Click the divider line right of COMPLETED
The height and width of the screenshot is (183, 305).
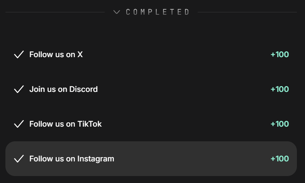[x=247, y=12]
